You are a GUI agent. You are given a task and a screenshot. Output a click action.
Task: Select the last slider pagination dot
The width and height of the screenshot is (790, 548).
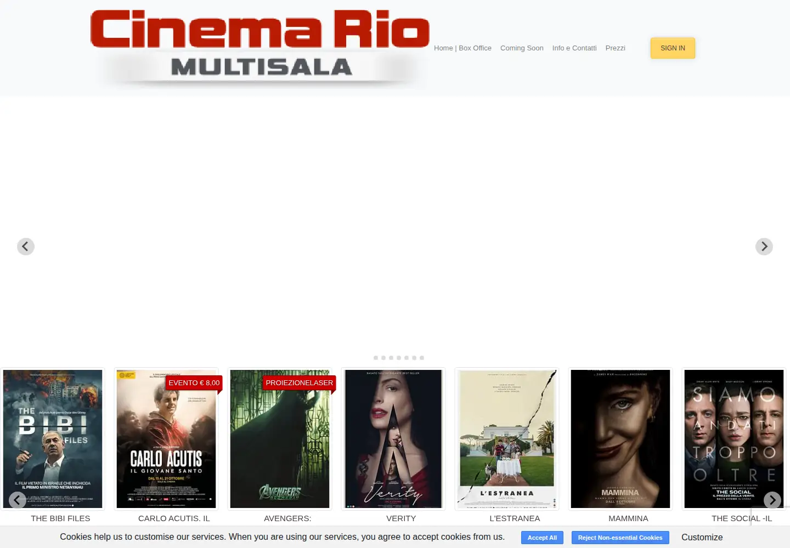(x=422, y=358)
